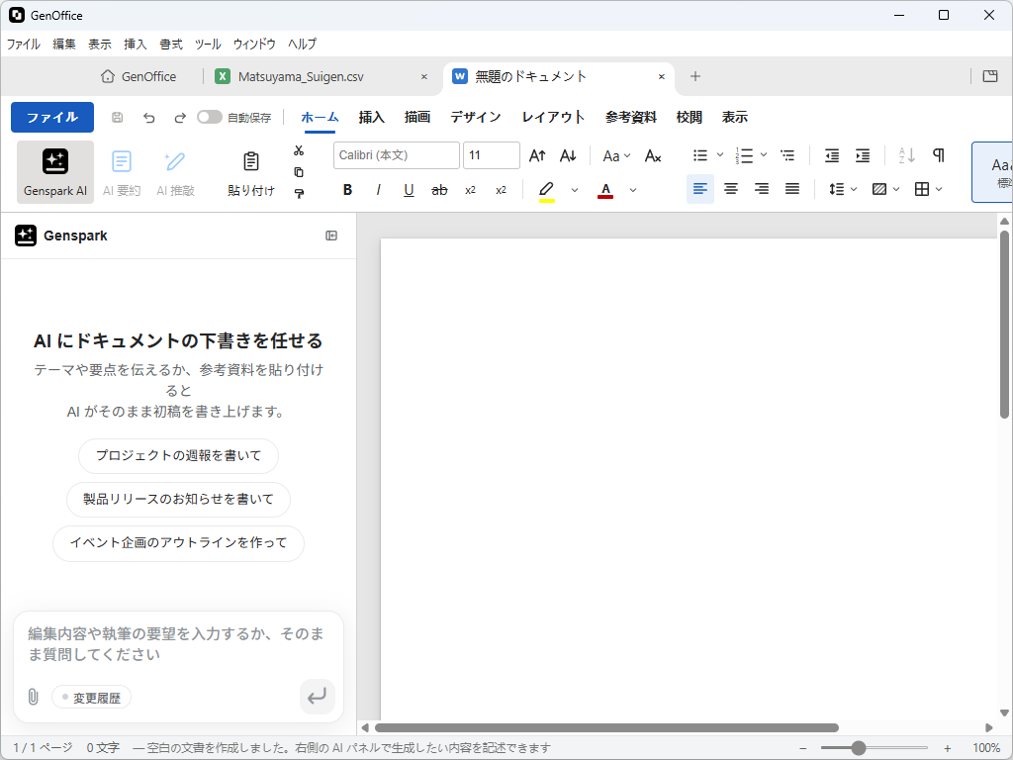Image resolution: width=1013 pixels, height=760 pixels.
Task: Select プロジェクトの週報を書いて suggestion
Action: point(178,455)
